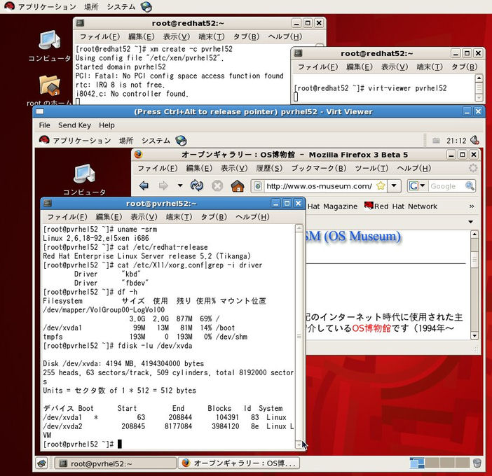Screen dimensions: 492x476
Task: Click guest panel clock 21:12
Action: point(456,141)
